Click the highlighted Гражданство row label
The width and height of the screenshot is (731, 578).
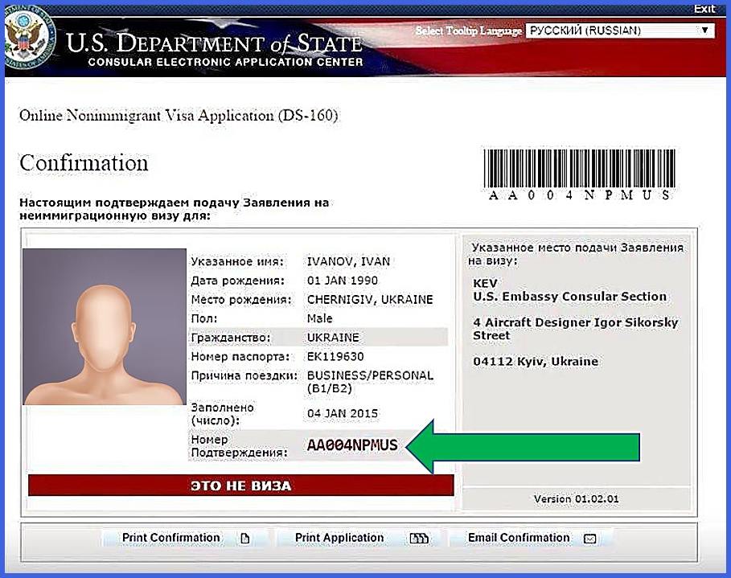point(230,337)
